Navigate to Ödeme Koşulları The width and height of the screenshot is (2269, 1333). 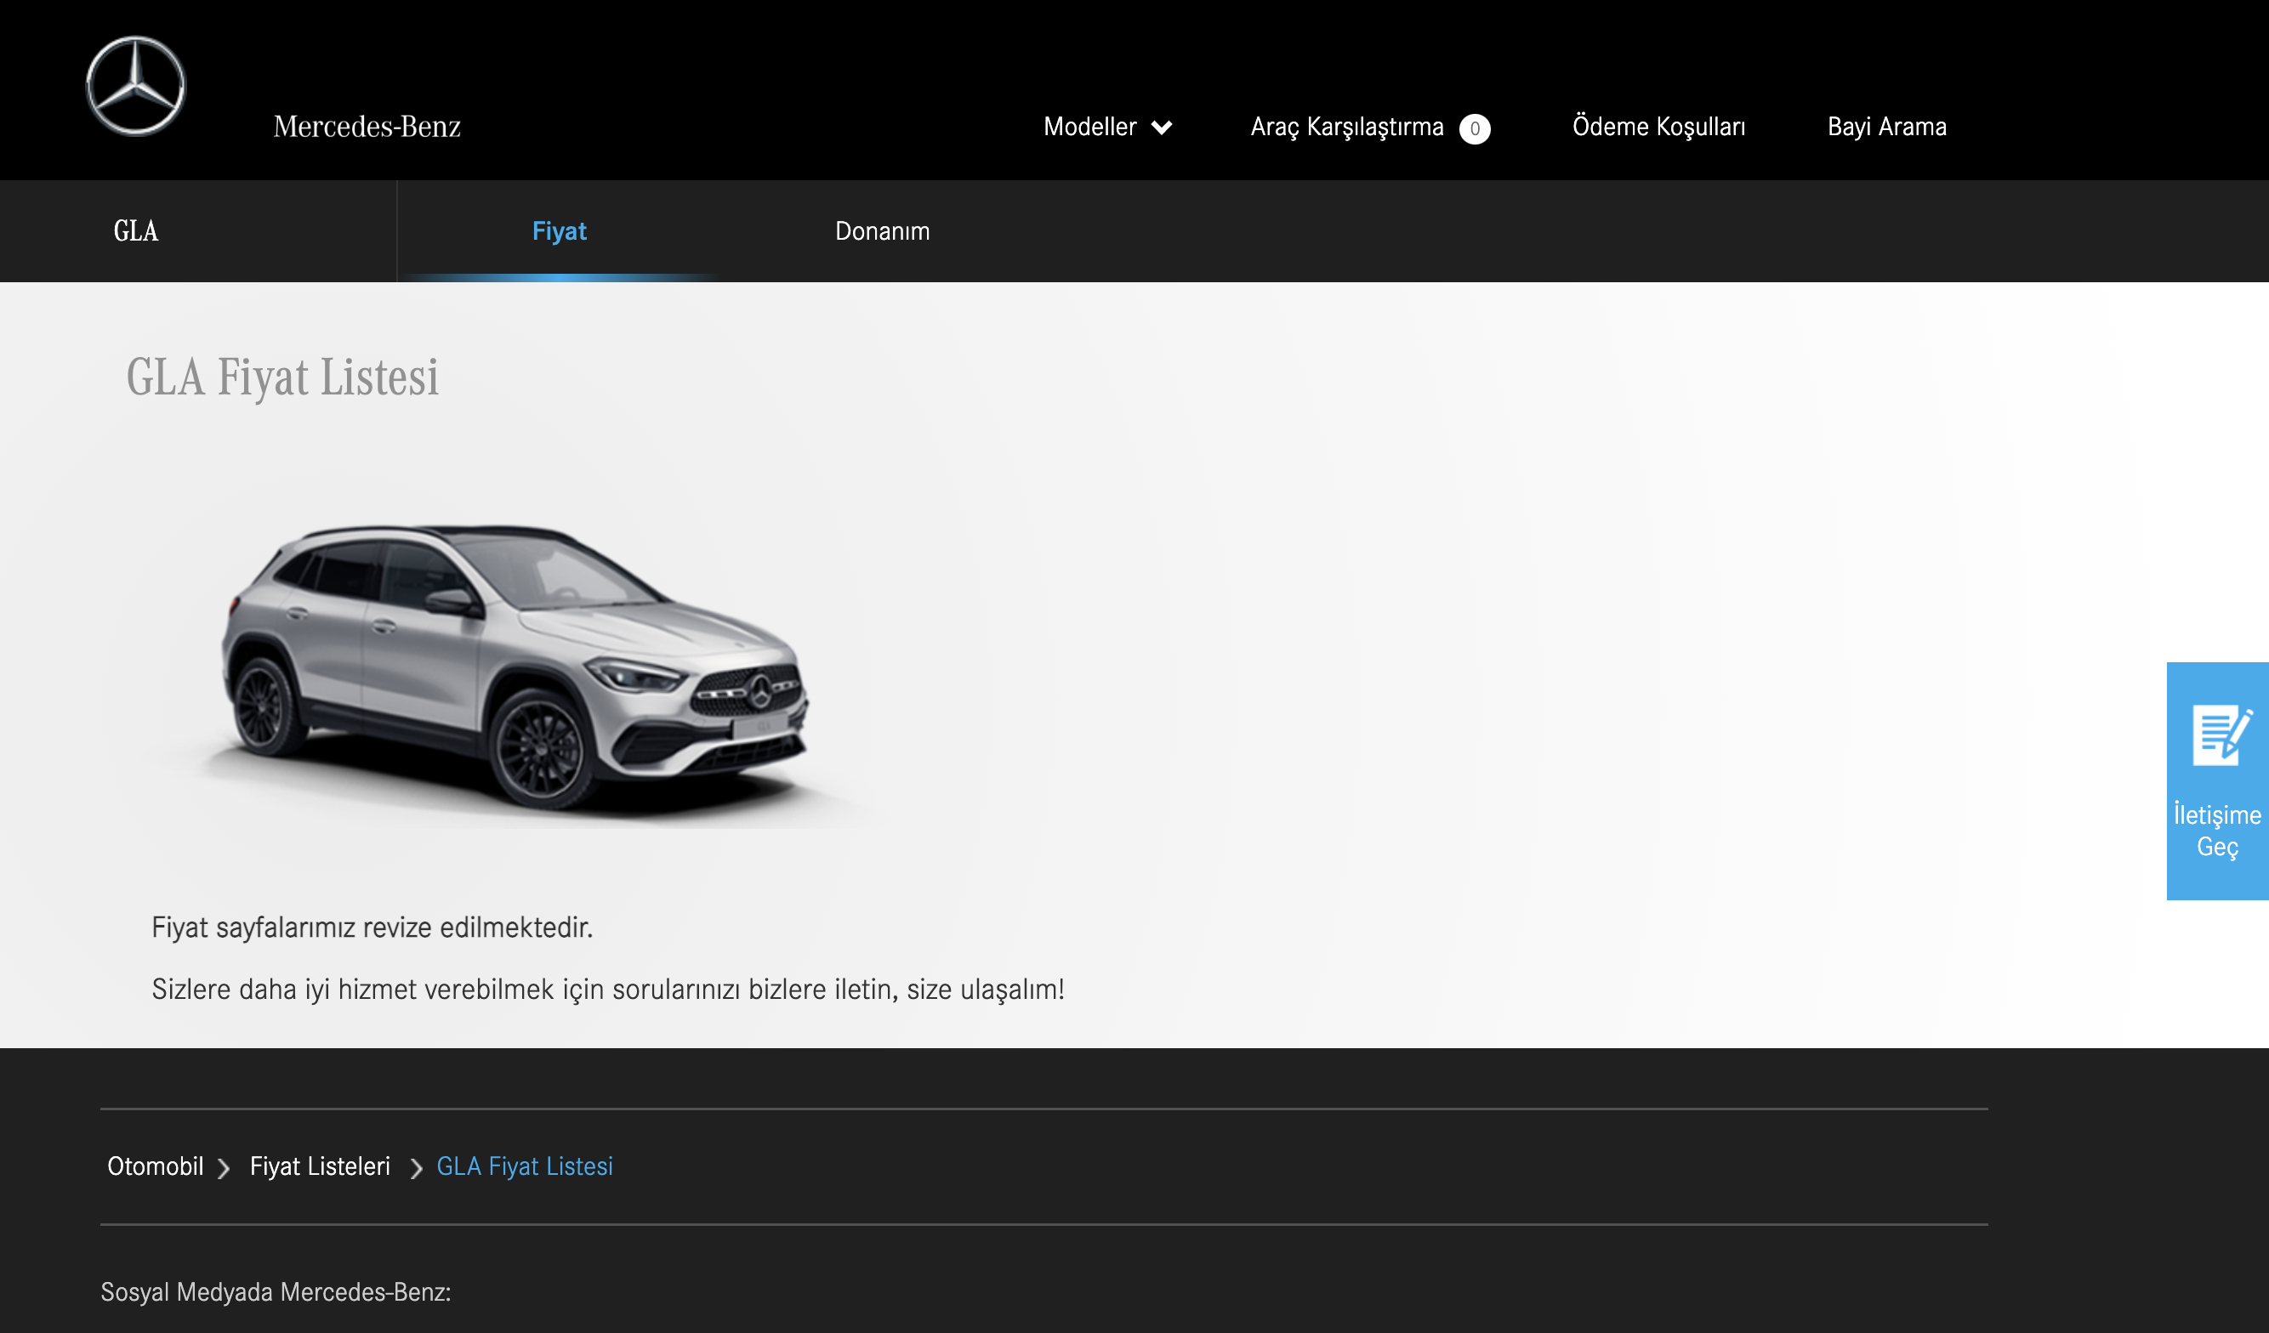click(x=1659, y=126)
